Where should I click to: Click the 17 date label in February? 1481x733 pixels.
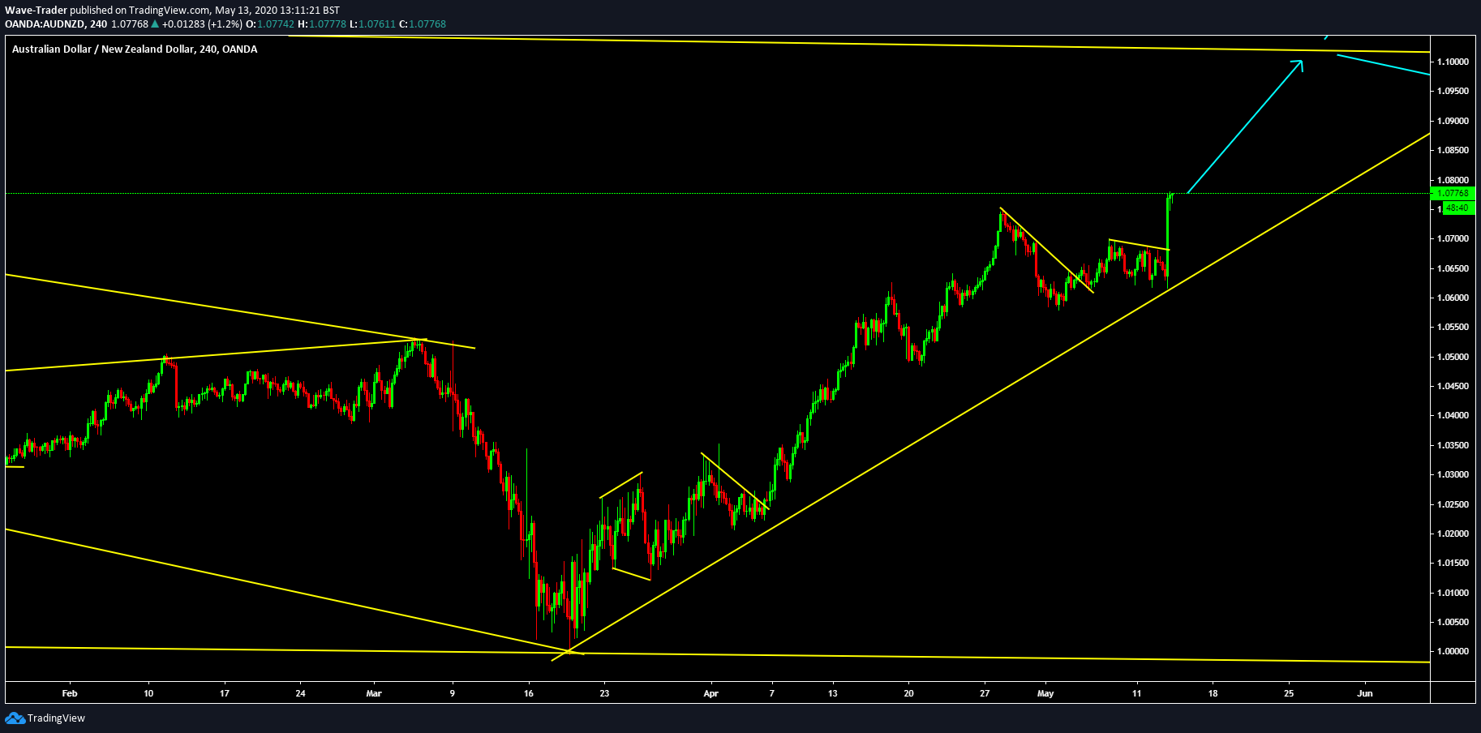point(225,693)
